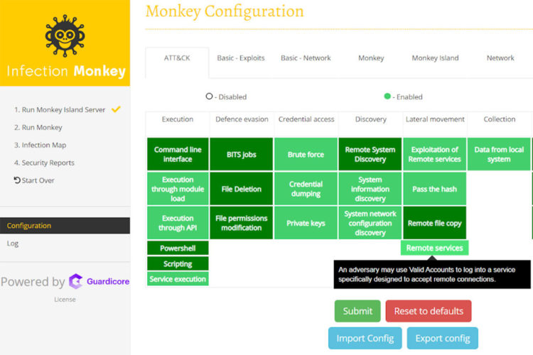Open the License link
This screenshot has height=355, width=533.
[x=65, y=300]
